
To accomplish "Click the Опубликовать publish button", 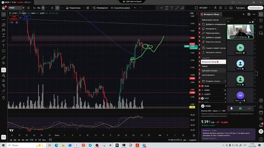I will click(255, 8).
